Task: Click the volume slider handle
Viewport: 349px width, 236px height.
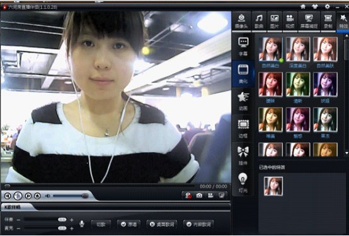Action: (x=85, y=196)
